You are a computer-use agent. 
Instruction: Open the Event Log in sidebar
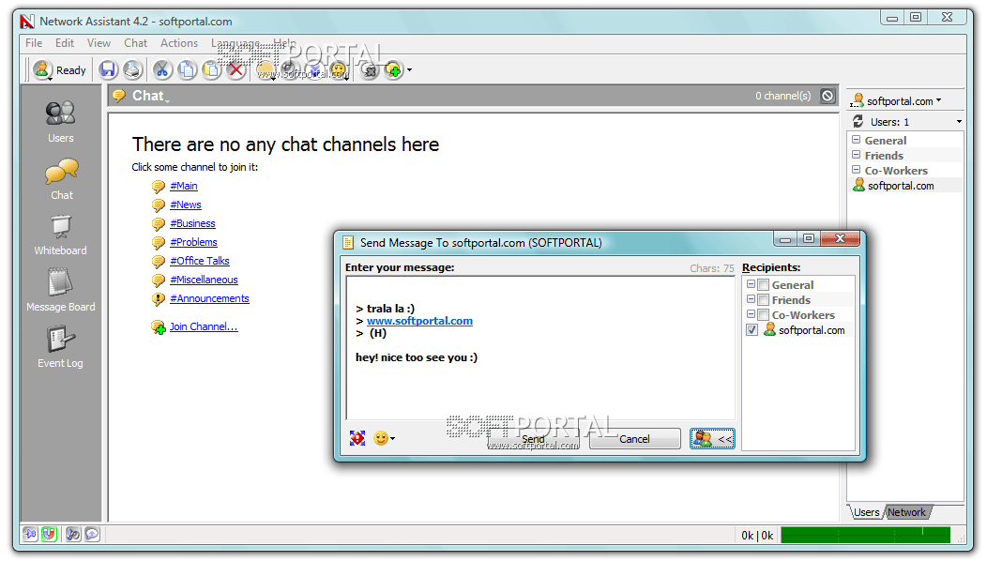click(60, 347)
